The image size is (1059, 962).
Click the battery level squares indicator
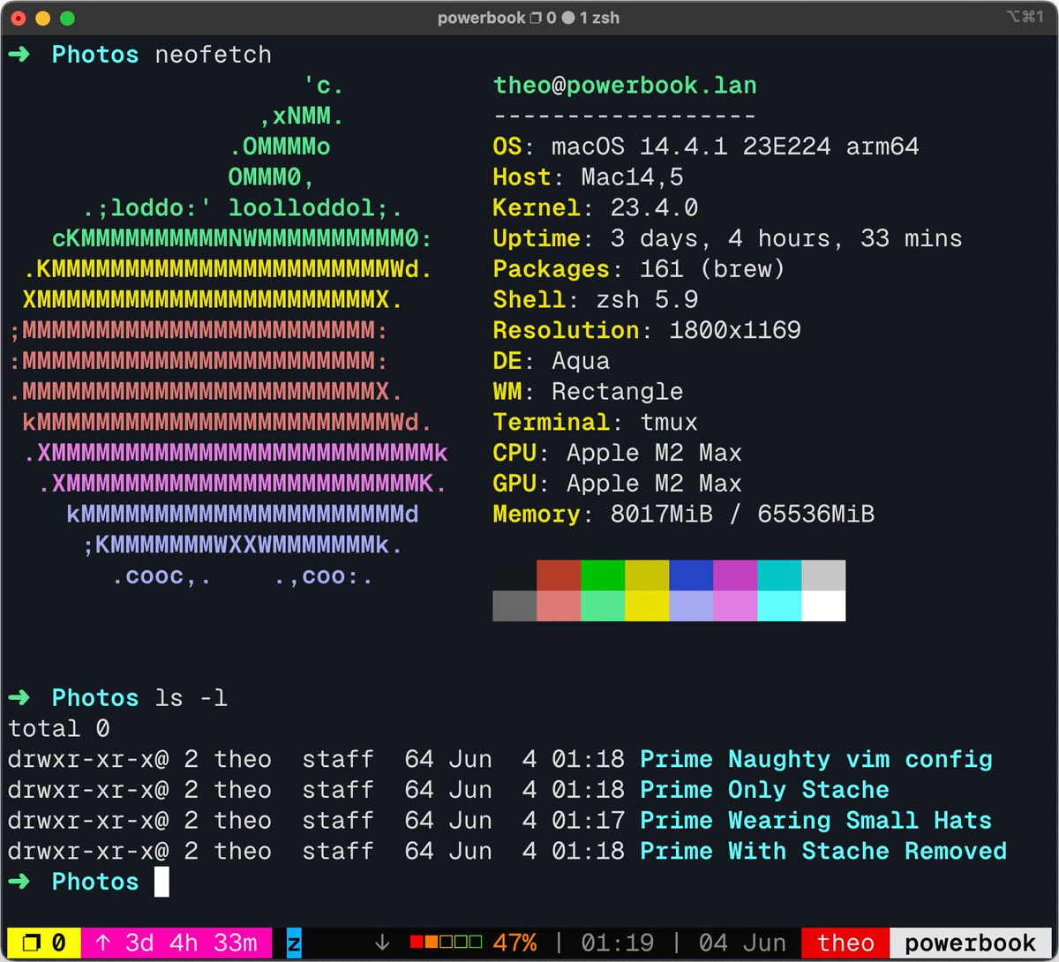446,943
